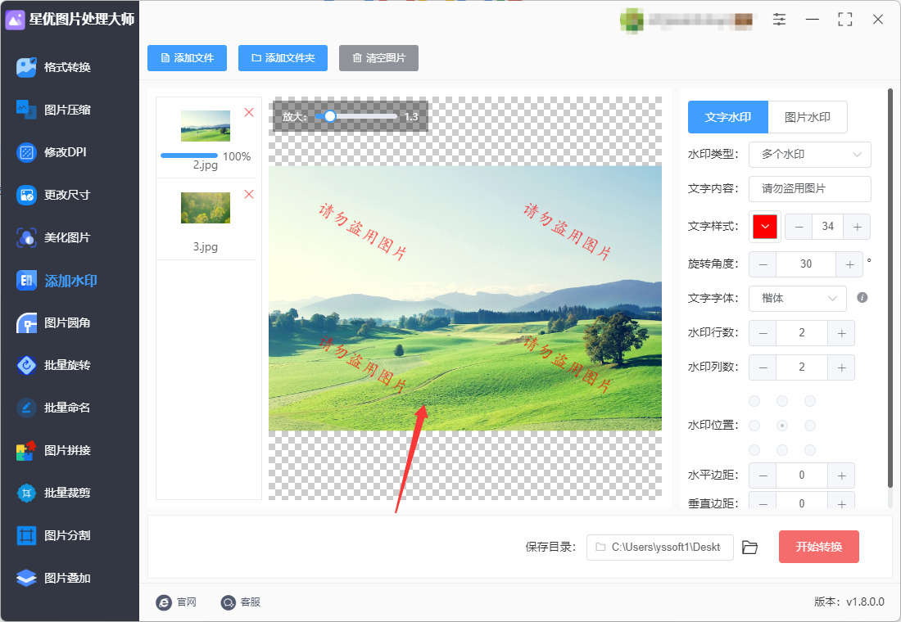Image resolution: width=901 pixels, height=622 pixels.
Task: Select the 添加水印 watermark tool
Action: tap(57, 280)
